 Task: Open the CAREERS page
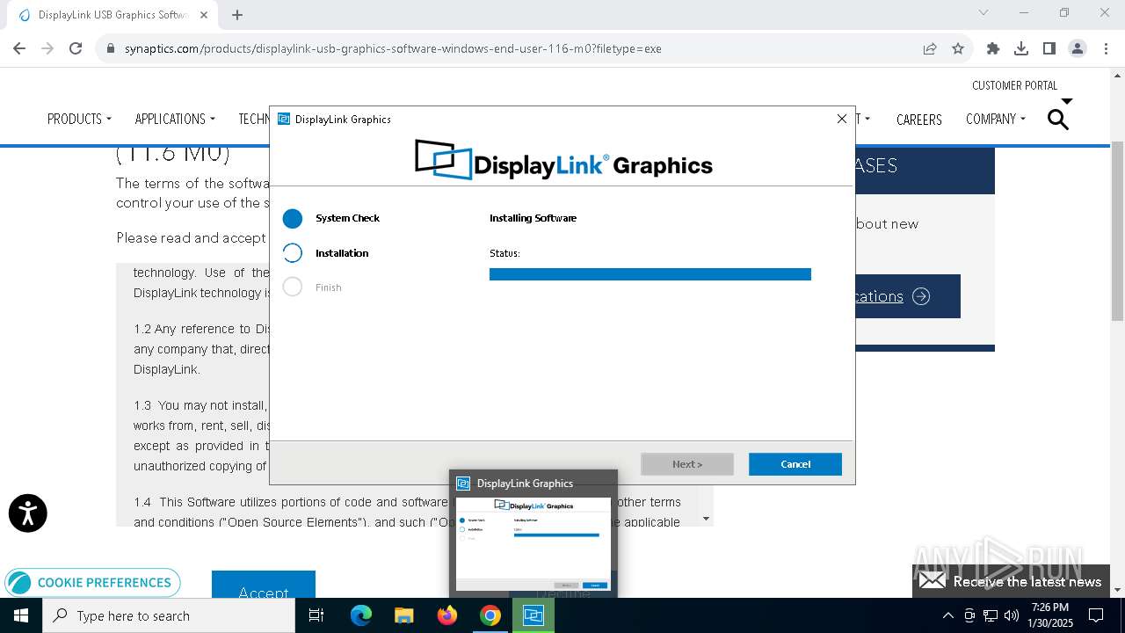point(918,120)
